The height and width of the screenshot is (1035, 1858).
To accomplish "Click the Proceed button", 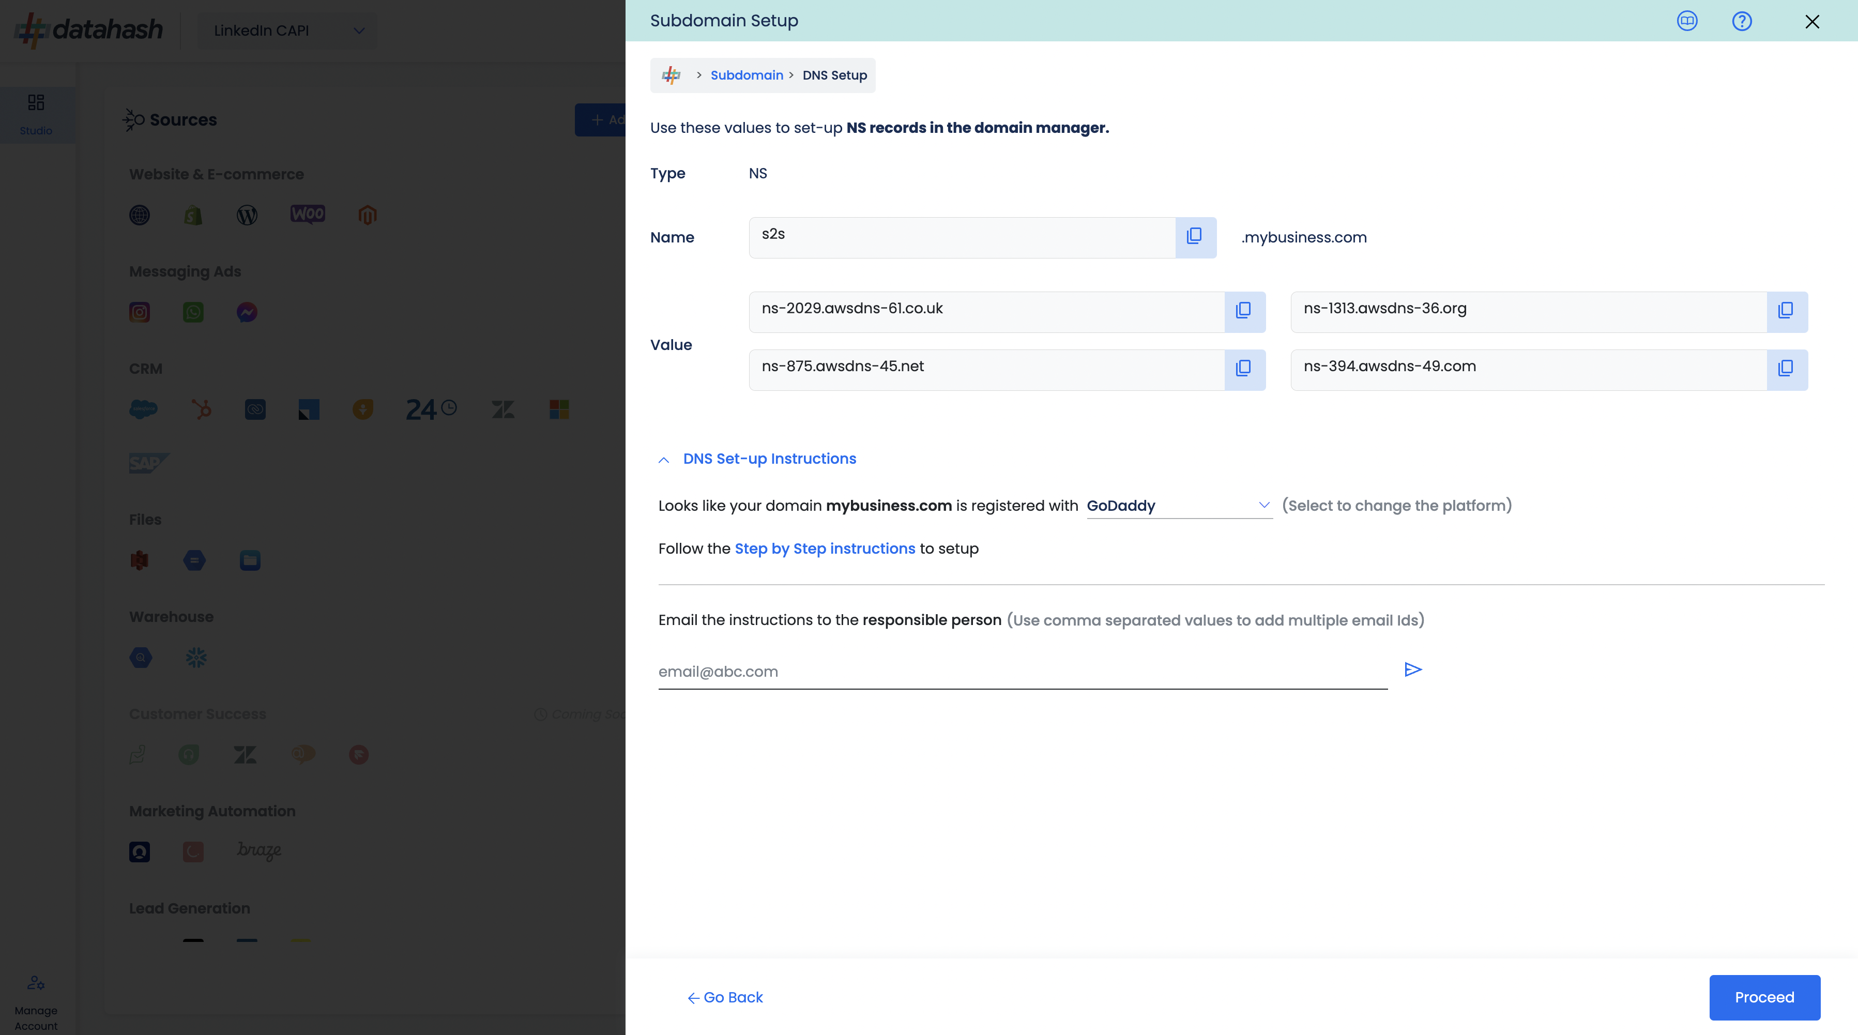I will (x=1764, y=997).
